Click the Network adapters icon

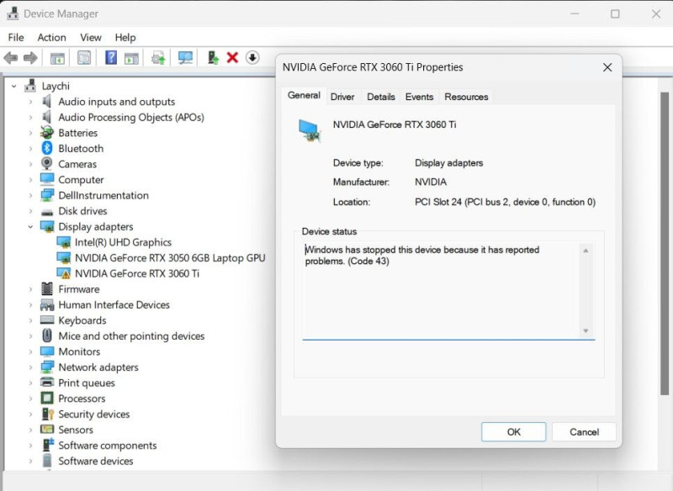47,367
